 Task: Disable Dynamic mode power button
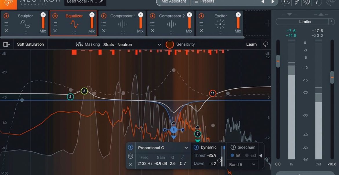pos(196,147)
